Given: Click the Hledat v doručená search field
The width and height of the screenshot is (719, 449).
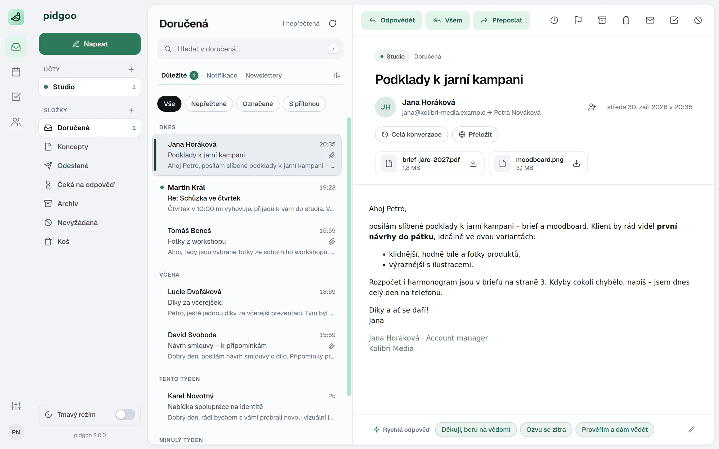Looking at the screenshot, I should click(x=250, y=49).
